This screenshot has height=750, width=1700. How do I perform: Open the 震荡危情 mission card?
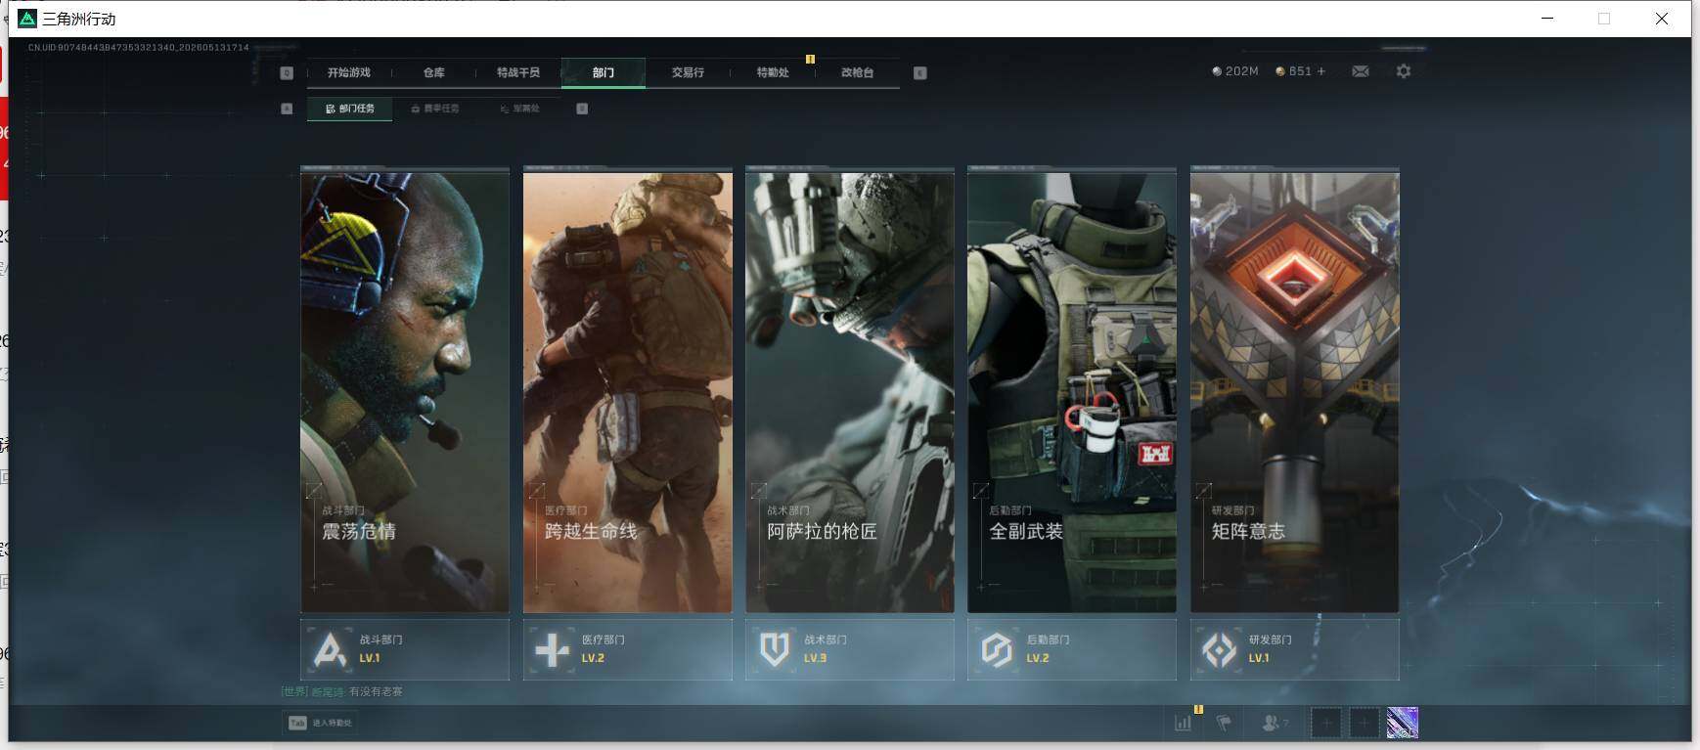(x=405, y=391)
